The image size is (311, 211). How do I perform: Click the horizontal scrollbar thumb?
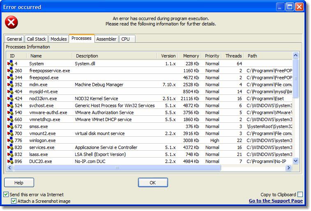[117, 168]
